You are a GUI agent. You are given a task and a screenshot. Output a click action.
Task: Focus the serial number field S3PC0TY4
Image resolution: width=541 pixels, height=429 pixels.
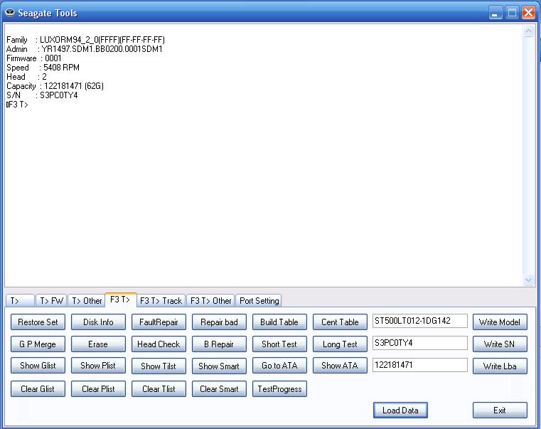tap(420, 343)
